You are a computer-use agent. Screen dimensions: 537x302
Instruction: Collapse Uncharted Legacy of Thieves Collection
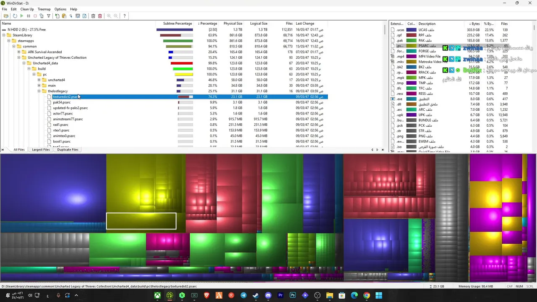(18, 57)
